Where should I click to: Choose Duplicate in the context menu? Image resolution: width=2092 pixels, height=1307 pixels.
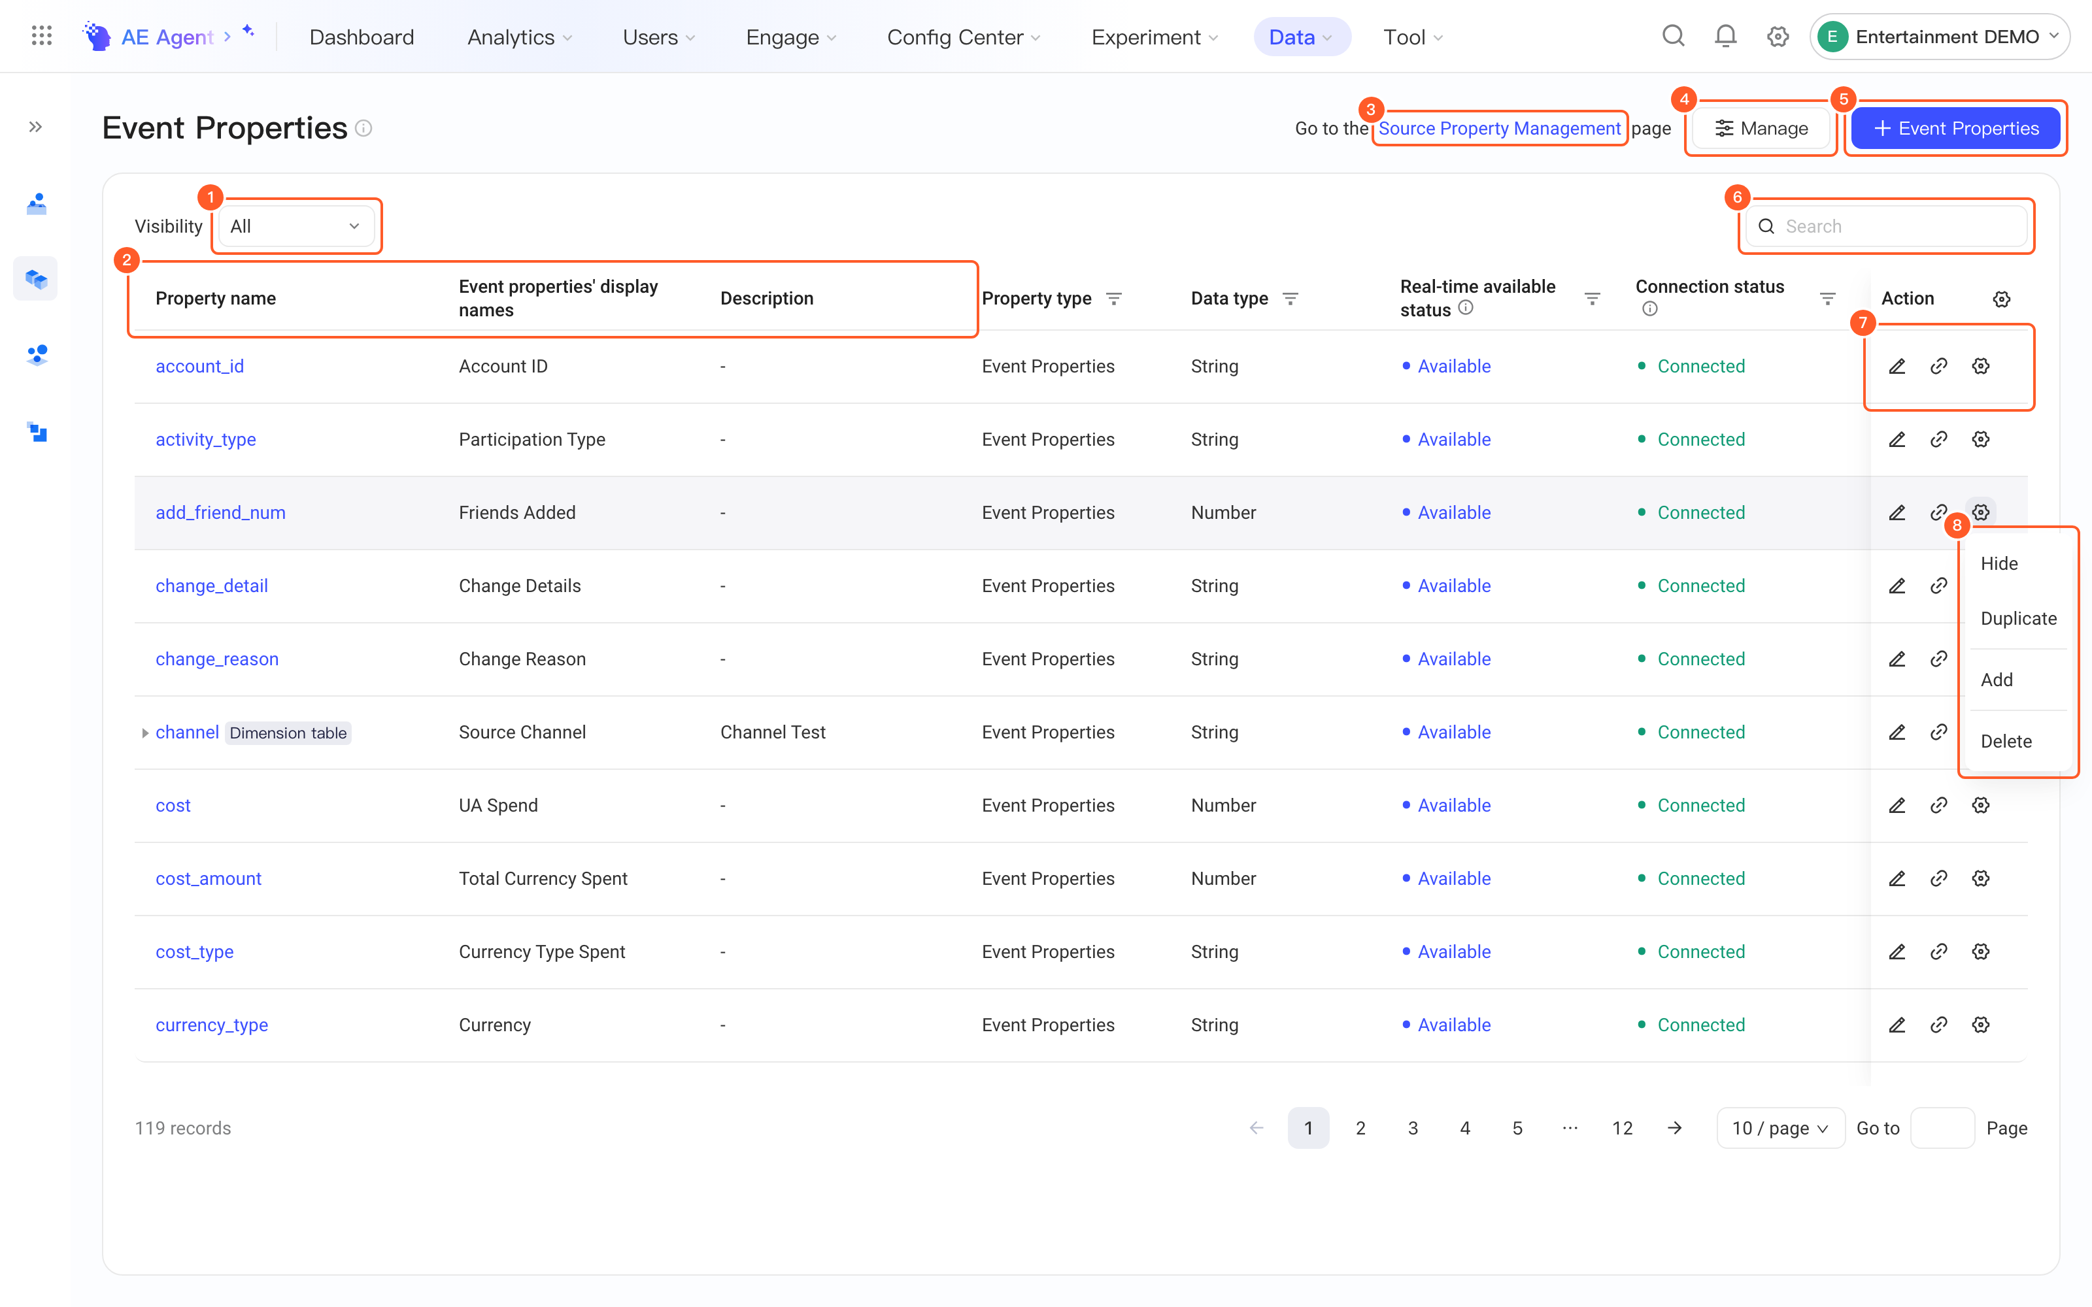click(x=2019, y=619)
